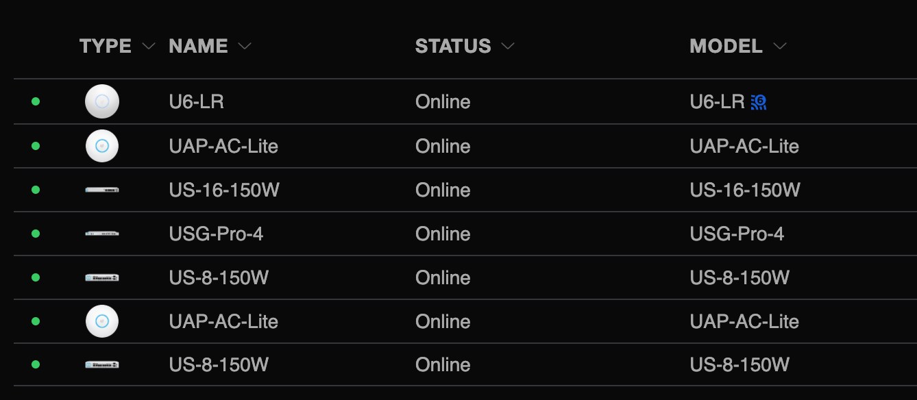Select the USG-Pro-4 name entry
The width and height of the screenshot is (917, 400).
[x=216, y=234]
